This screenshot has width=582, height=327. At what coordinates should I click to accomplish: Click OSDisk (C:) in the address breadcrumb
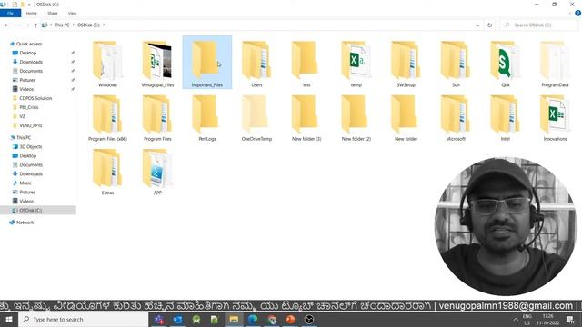88,25
